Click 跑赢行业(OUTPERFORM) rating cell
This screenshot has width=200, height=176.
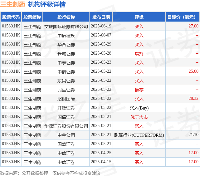coord(139,135)
